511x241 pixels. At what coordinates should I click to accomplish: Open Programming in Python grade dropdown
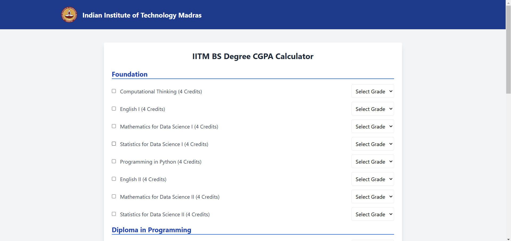tap(373, 161)
